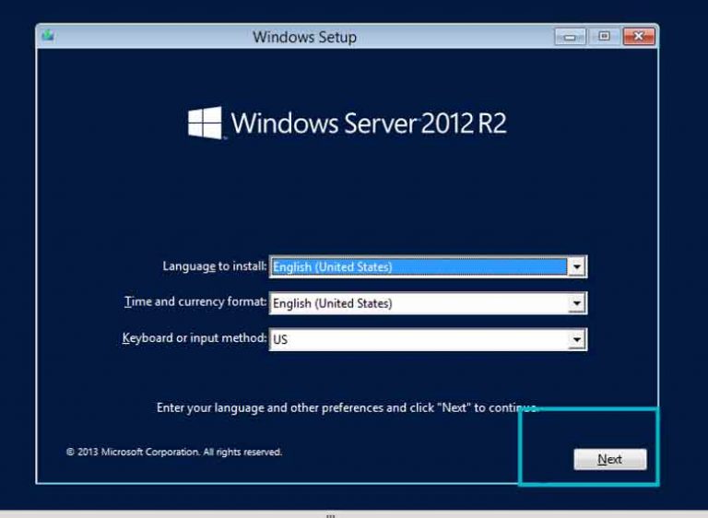The width and height of the screenshot is (708, 518).
Task: Minimize the Windows Setup window
Action: click(571, 37)
